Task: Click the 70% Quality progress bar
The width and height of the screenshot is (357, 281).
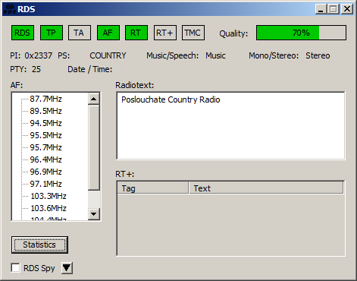Action: [301, 33]
